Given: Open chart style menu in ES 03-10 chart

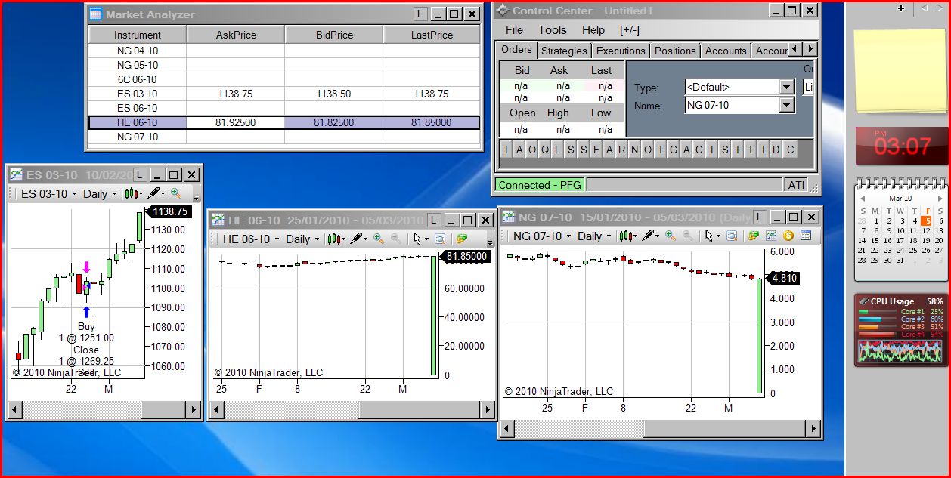Looking at the screenshot, I should pos(134,193).
